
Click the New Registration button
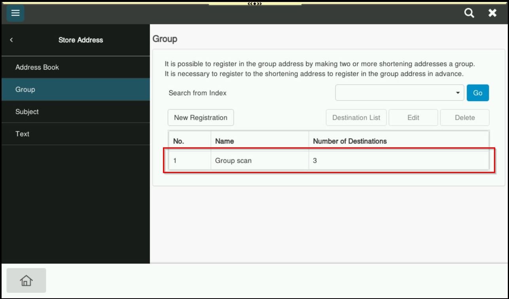(201, 118)
